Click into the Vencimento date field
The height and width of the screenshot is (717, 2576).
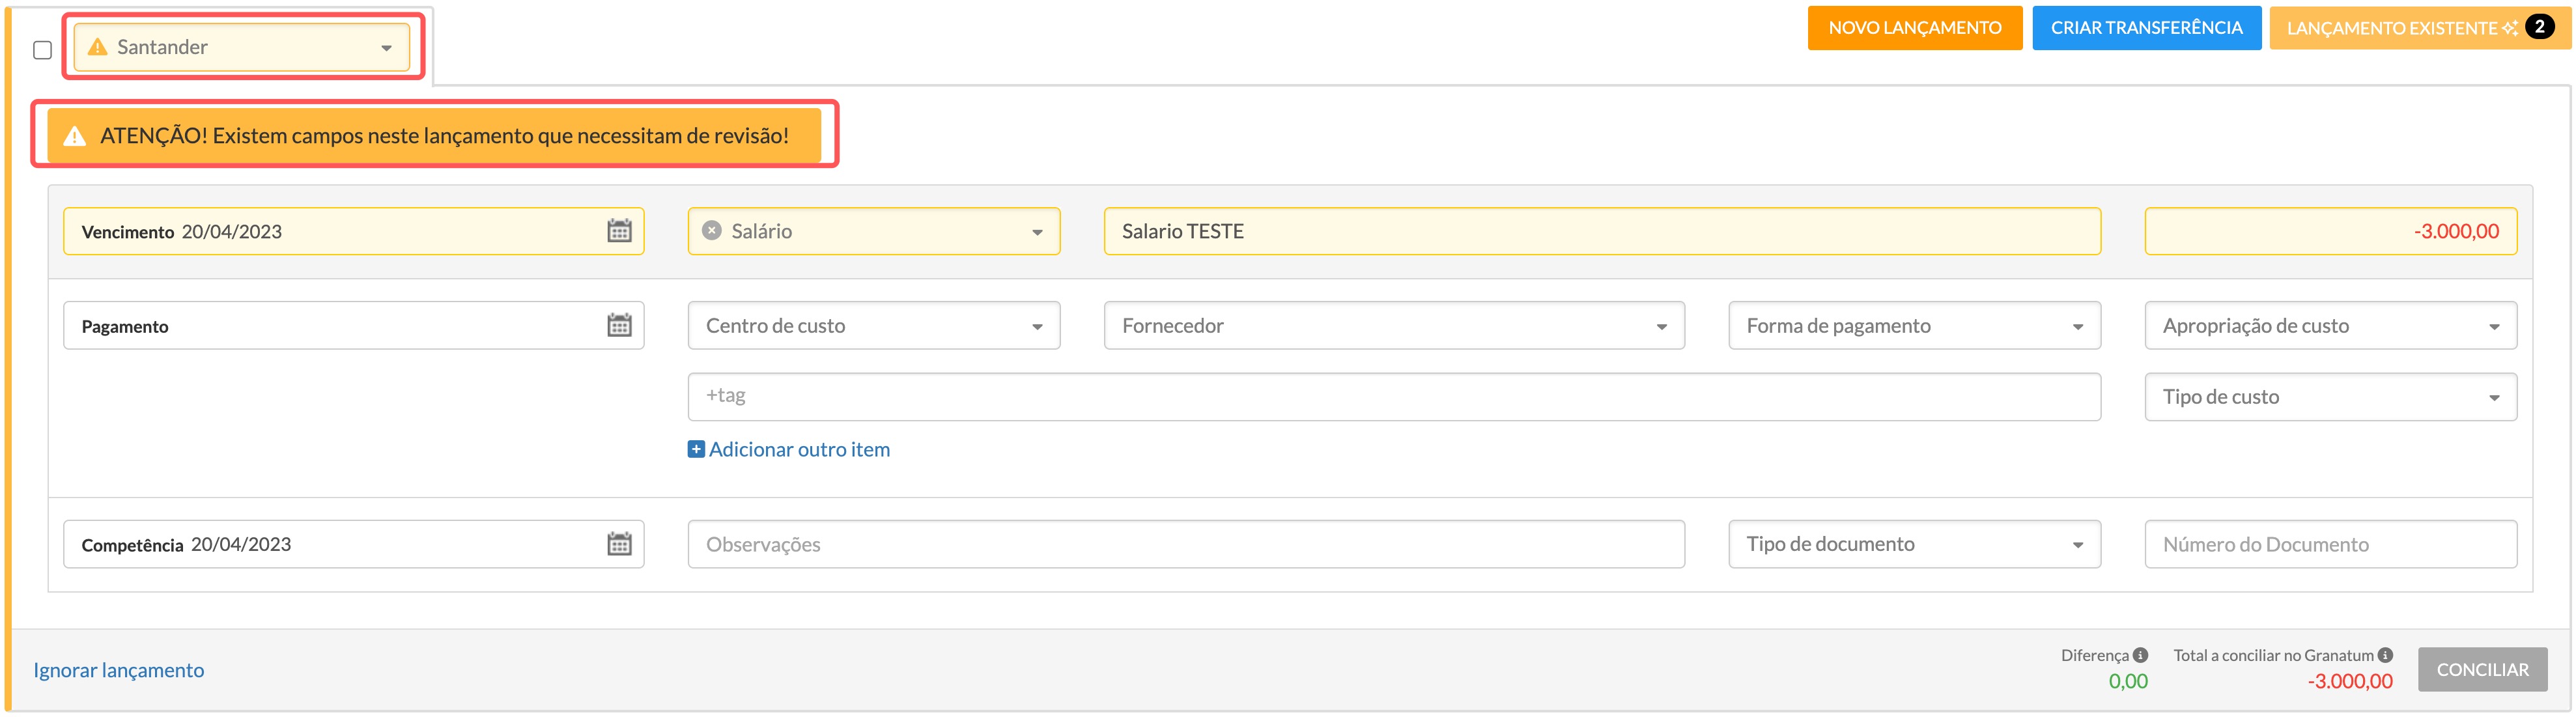tap(353, 231)
